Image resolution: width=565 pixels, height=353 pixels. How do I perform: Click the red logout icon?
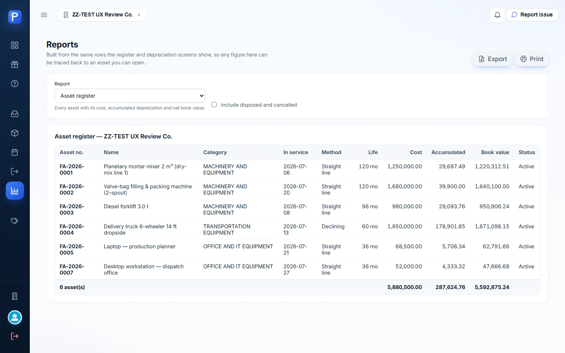15,336
